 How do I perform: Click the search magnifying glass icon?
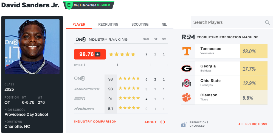267,23
